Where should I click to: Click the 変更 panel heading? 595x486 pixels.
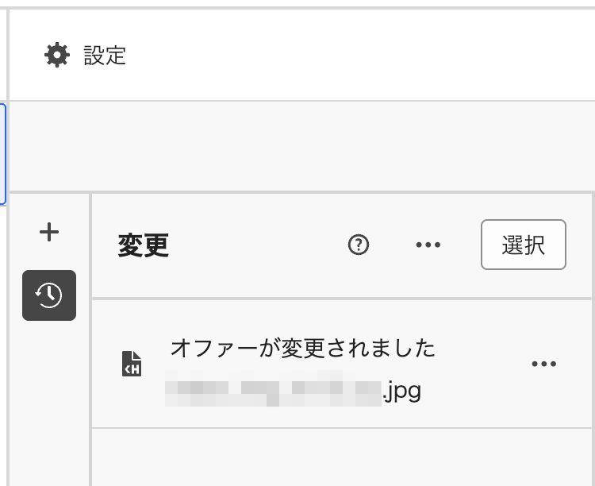[144, 245]
